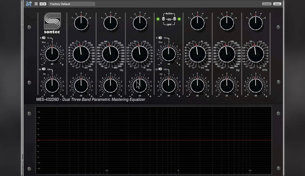Click the red EQ response curve in the graph
This screenshot has width=305, height=176.
coord(154,140)
